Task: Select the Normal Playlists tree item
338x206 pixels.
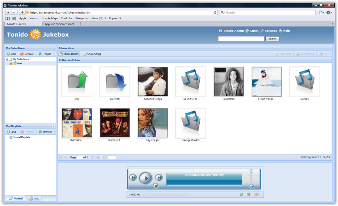Action: click(21, 137)
